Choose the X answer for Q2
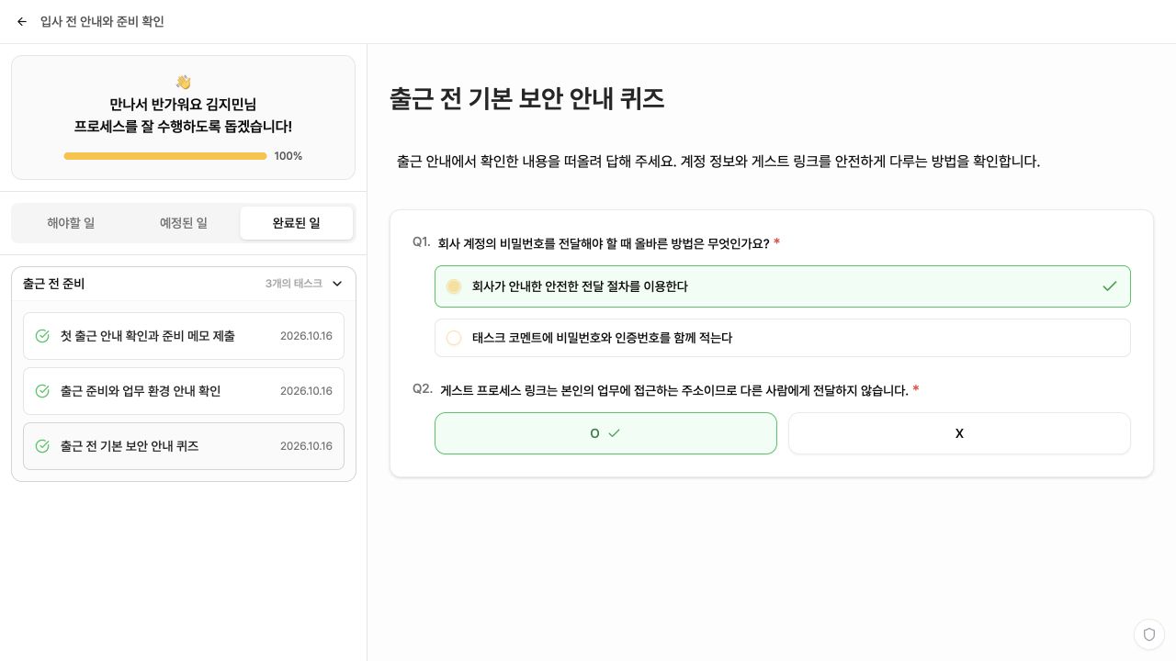 coord(959,433)
